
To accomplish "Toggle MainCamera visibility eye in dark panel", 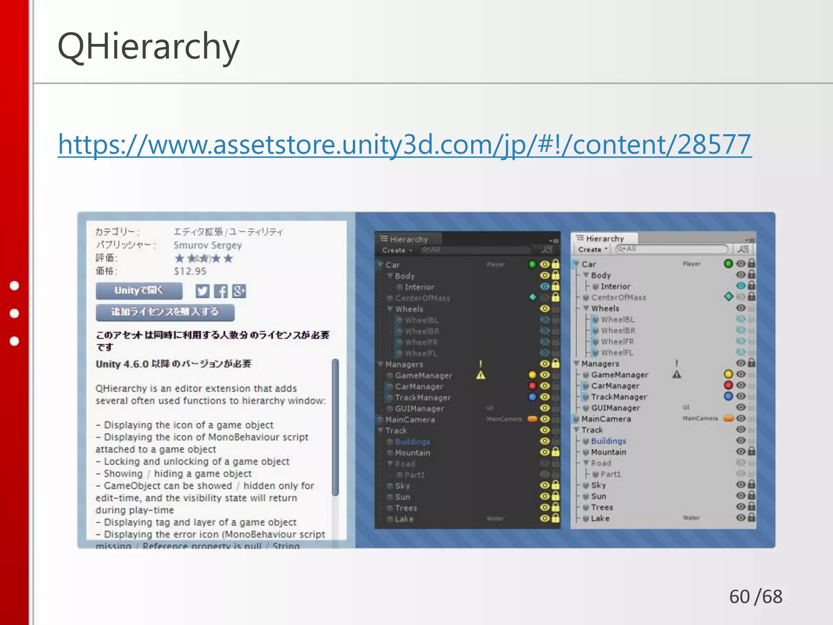I will tap(545, 419).
